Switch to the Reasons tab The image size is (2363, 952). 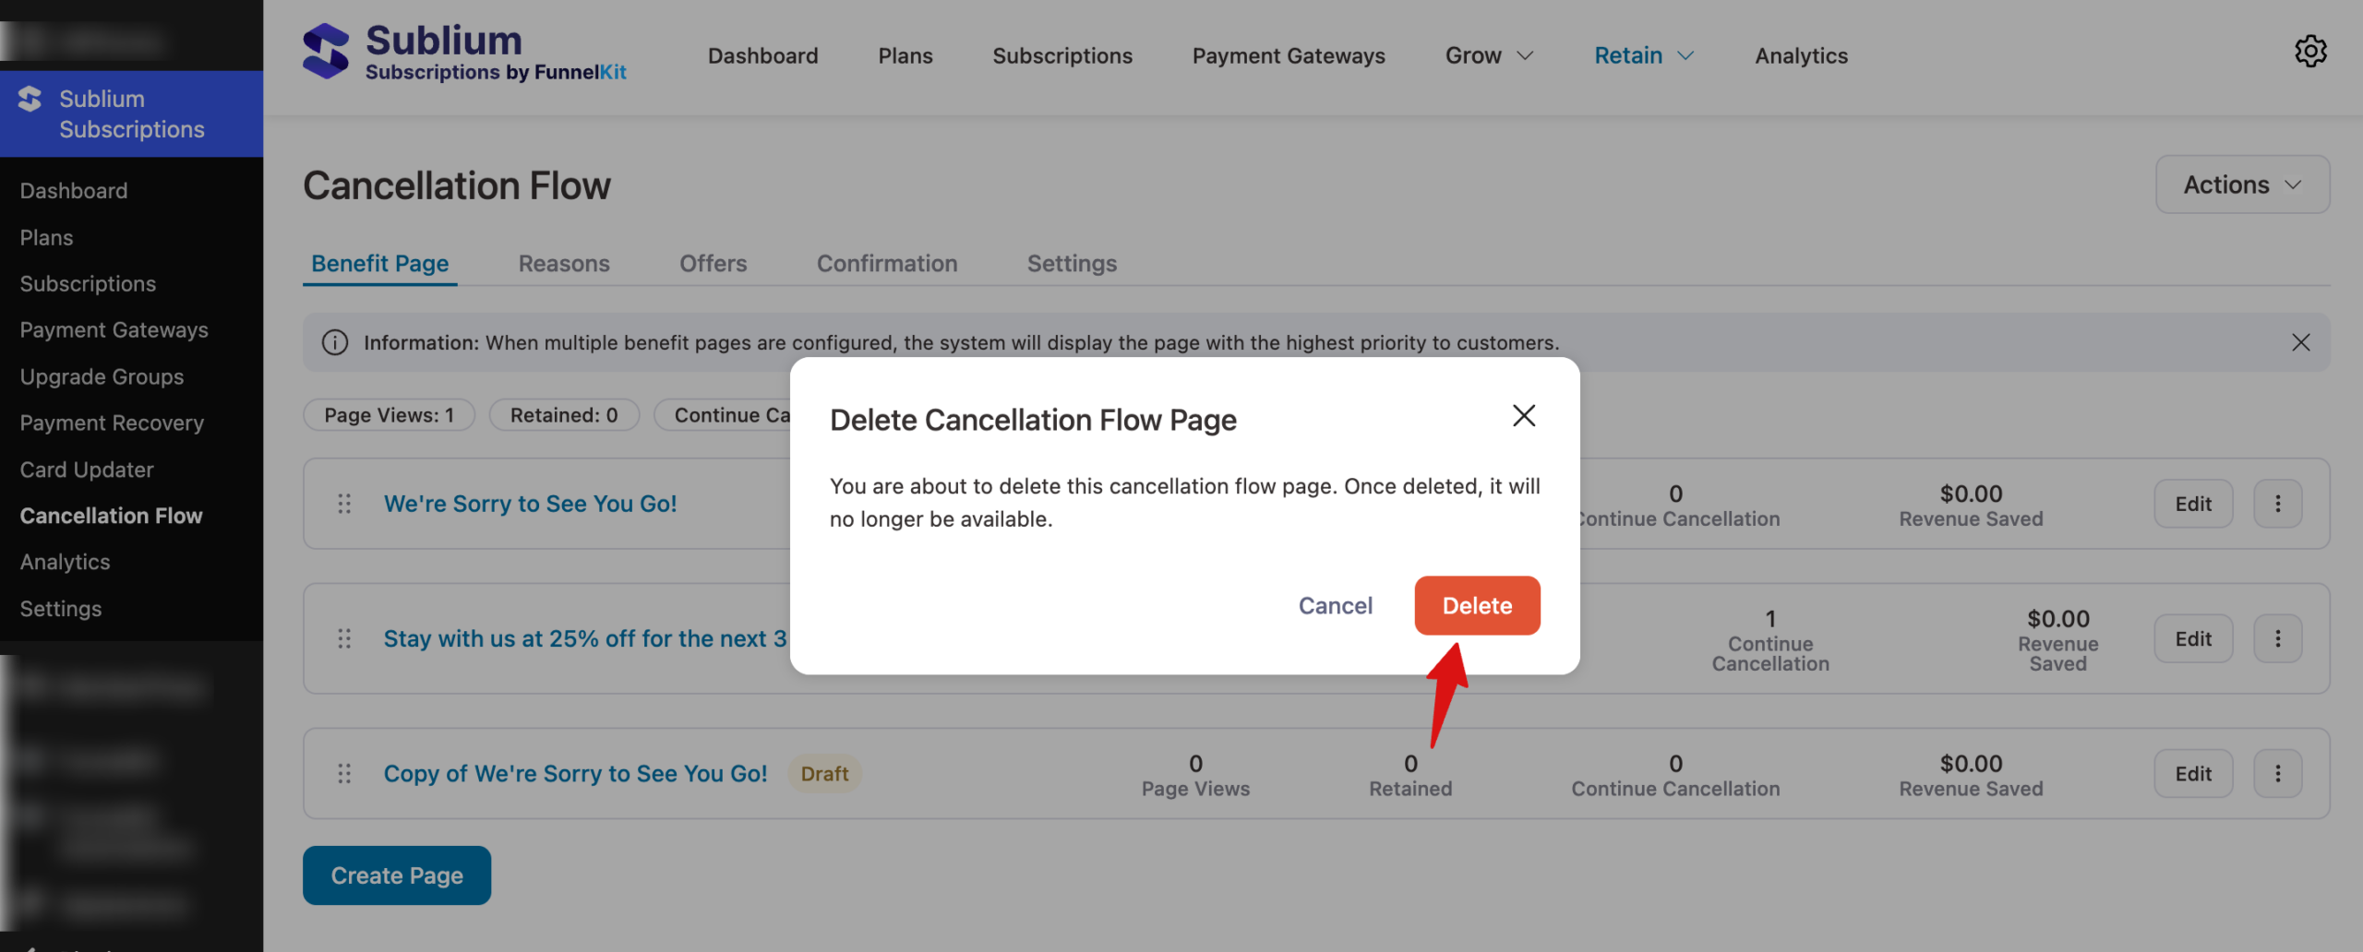pyautogui.click(x=564, y=264)
